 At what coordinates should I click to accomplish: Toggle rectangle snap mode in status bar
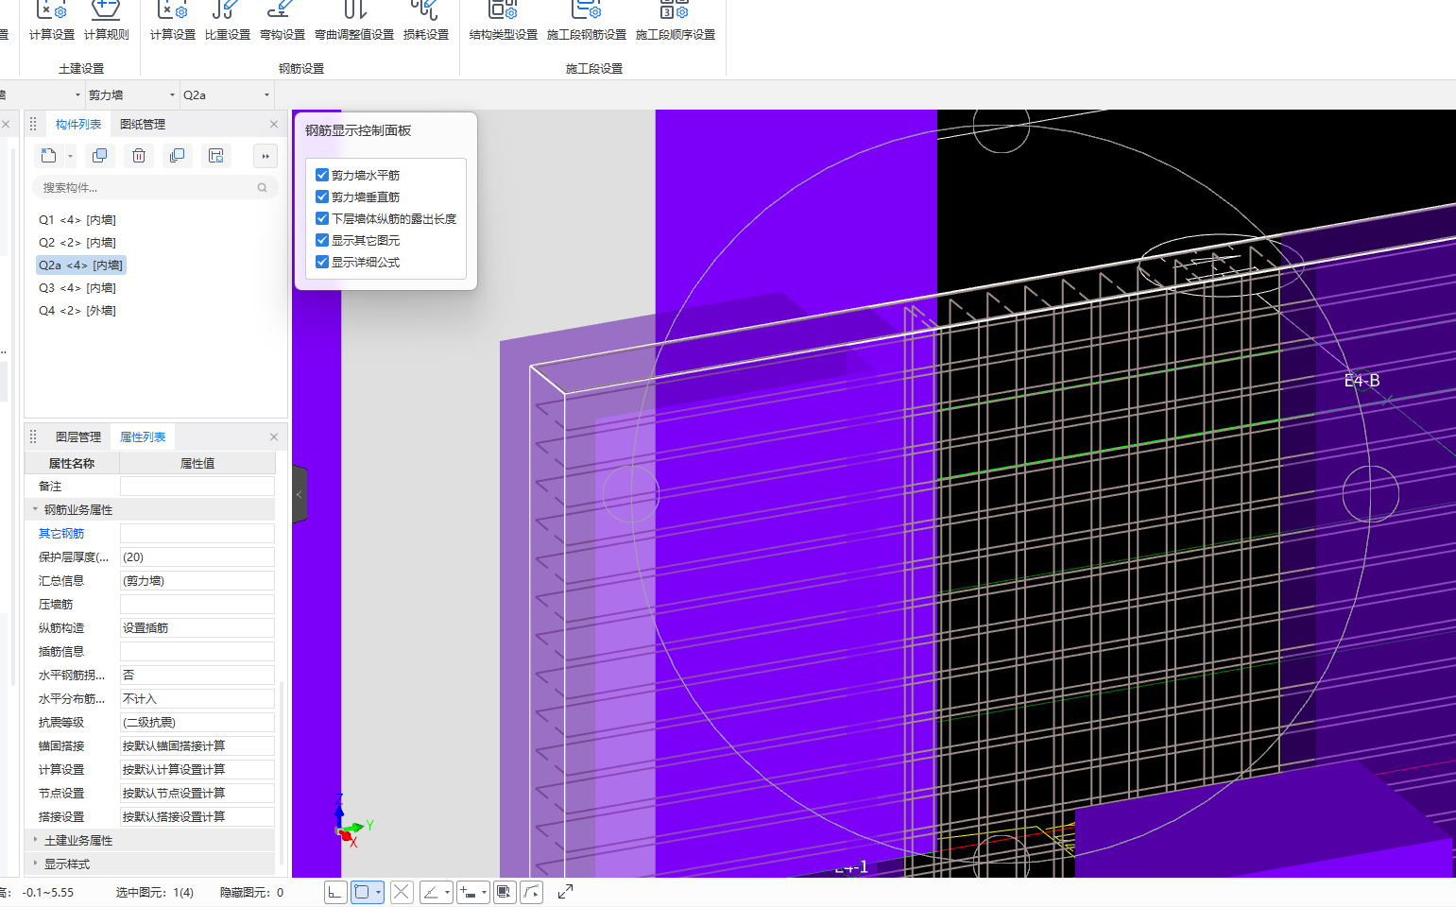[361, 892]
